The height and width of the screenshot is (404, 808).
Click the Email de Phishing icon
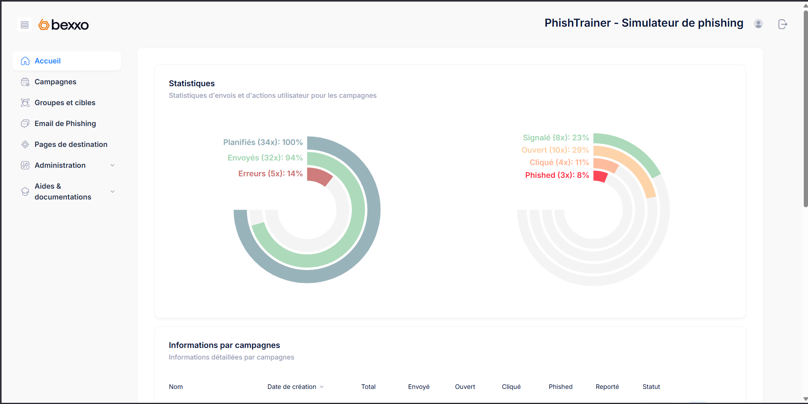point(25,124)
